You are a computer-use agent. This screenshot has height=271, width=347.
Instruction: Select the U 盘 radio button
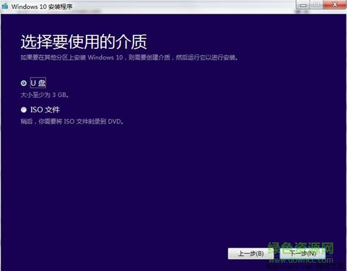click(24, 83)
